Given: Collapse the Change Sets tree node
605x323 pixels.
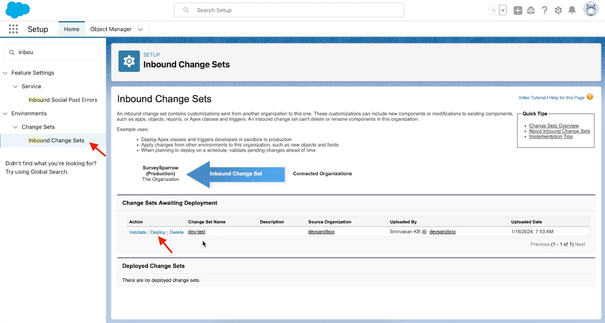Looking at the screenshot, I should tap(16, 127).
